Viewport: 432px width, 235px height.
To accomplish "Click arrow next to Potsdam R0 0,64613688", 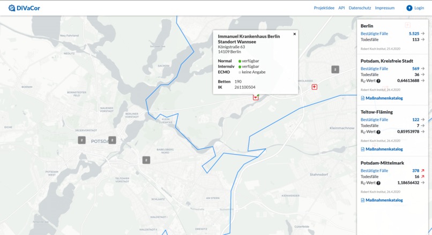I will [x=423, y=81].
